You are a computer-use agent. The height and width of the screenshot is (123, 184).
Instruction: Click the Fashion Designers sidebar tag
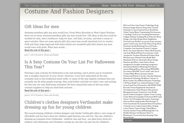(136, 94)
